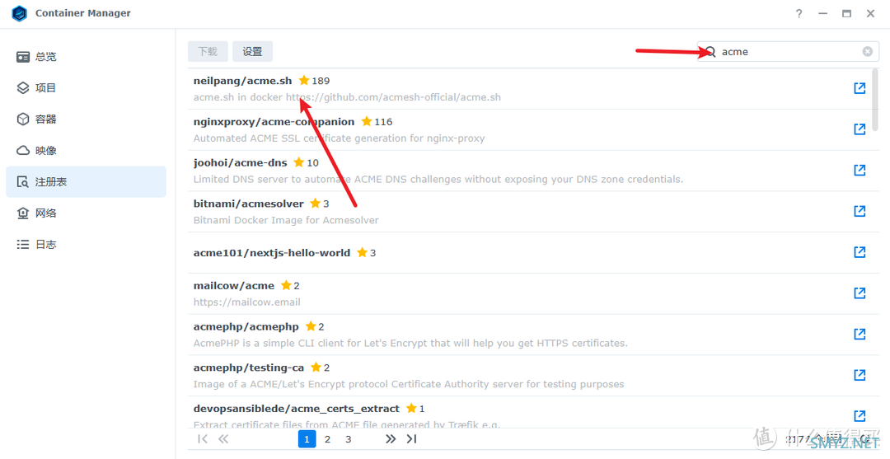Click the Container Manager logo icon
Screen dimensions: 890x459
click(19, 13)
